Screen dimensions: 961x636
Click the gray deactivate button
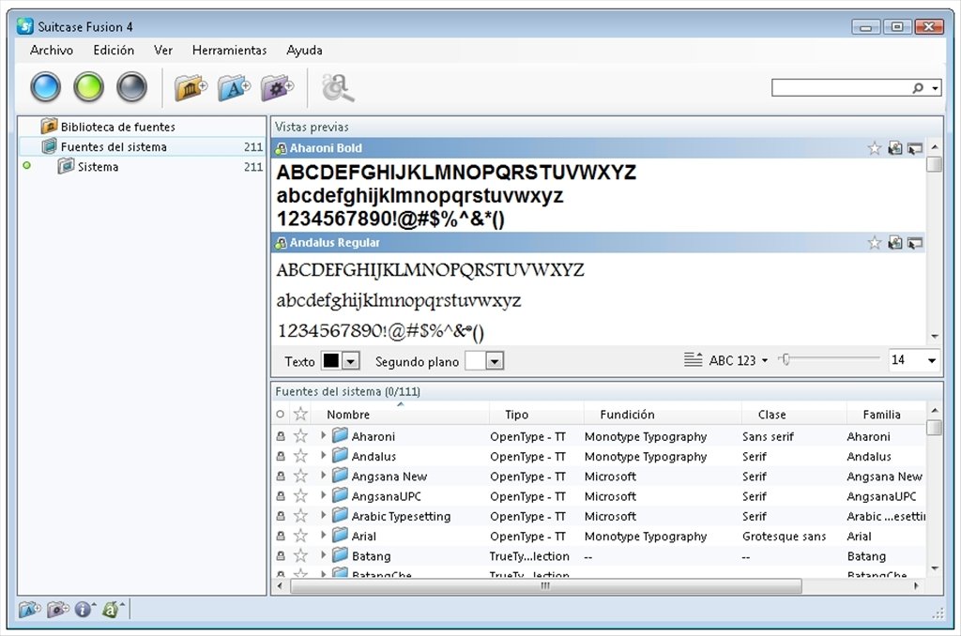(x=131, y=86)
